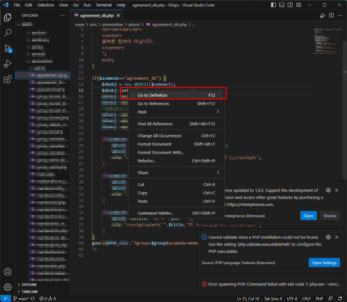
Task: Click the Explorer more actions ellipsis
Action: pos(62,15)
